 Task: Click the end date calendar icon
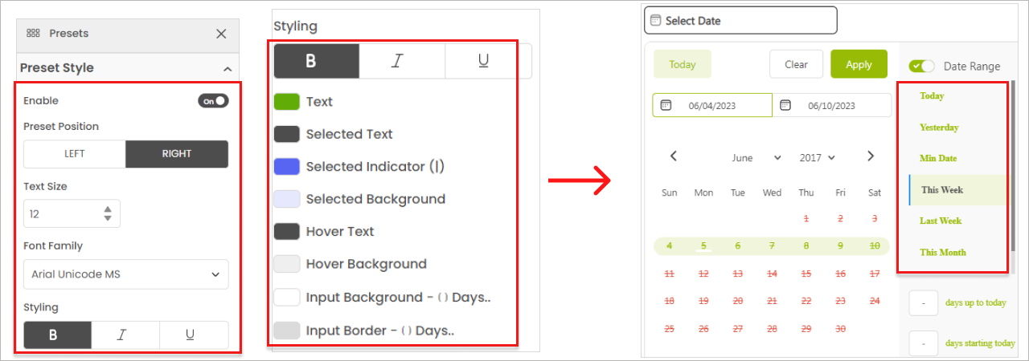pyautogui.click(x=785, y=105)
